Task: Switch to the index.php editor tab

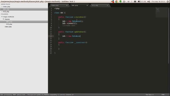Action: tap(55, 5)
